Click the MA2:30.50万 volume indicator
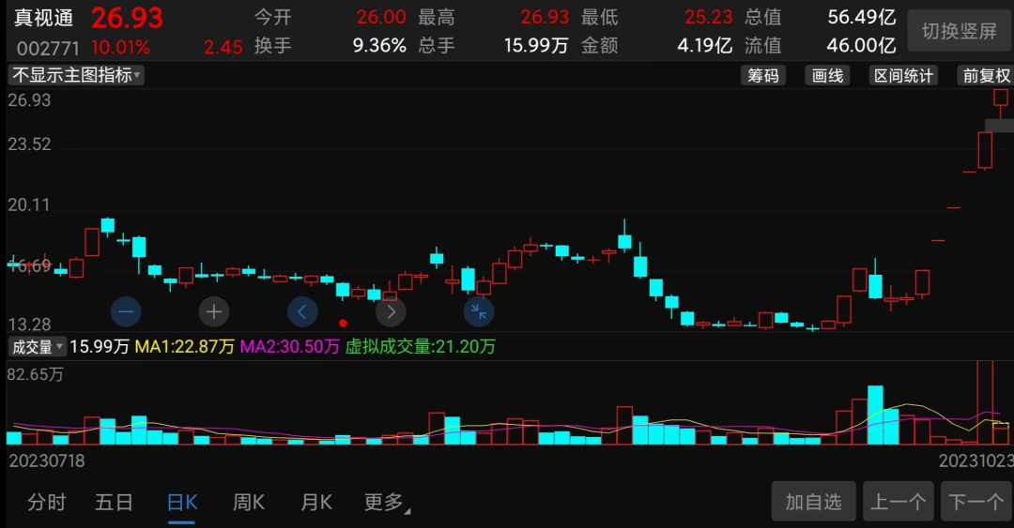This screenshot has width=1014, height=528. [290, 347]
